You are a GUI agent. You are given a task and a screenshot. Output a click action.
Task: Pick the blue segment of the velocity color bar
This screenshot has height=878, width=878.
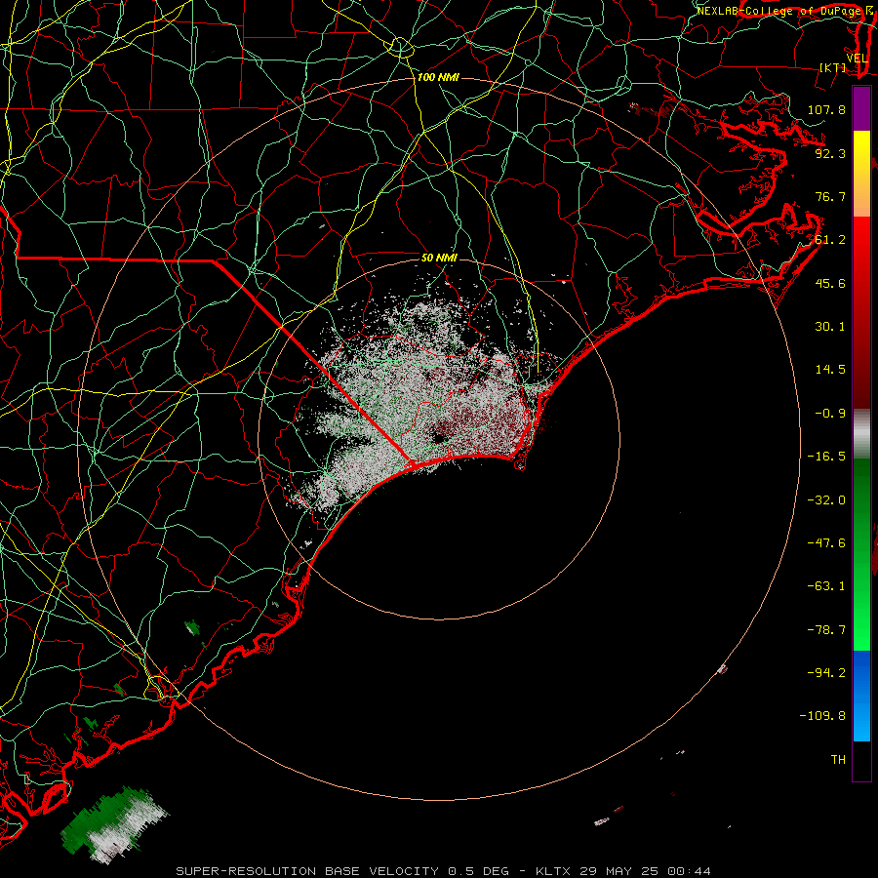[861, 696]
